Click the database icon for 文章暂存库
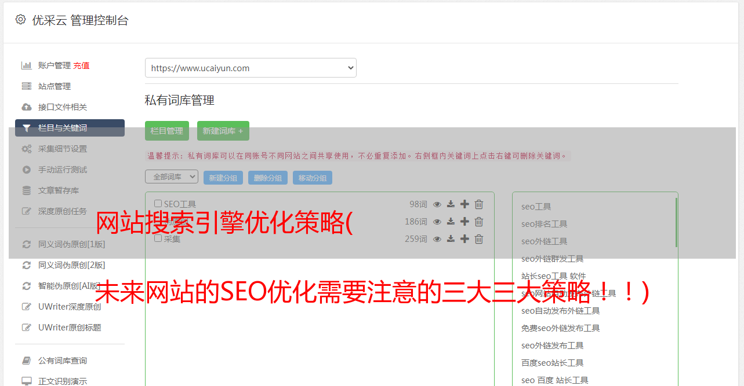Viewport: 744px width, 386px height. coord(26,190)
